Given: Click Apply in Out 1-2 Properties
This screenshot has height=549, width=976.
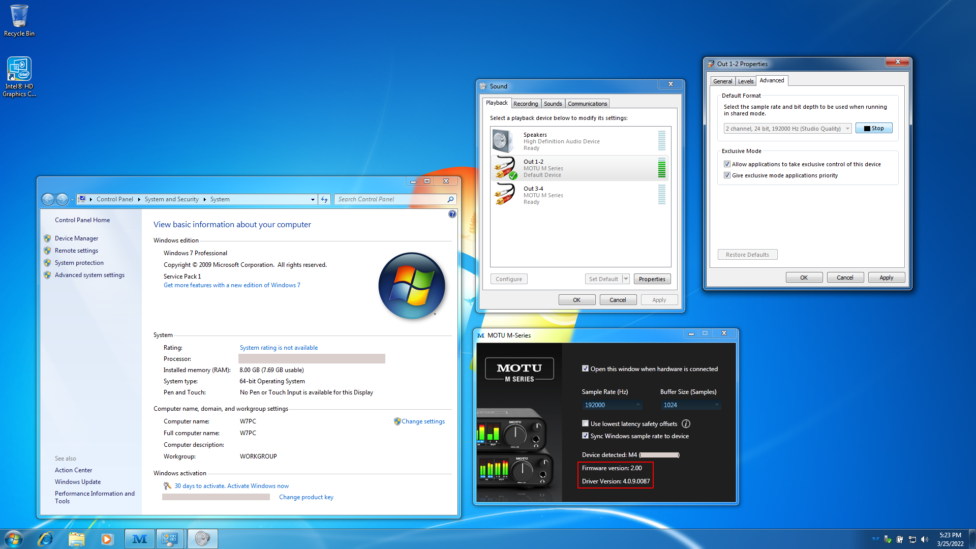Looking at the screenshot, I should 886,278.
